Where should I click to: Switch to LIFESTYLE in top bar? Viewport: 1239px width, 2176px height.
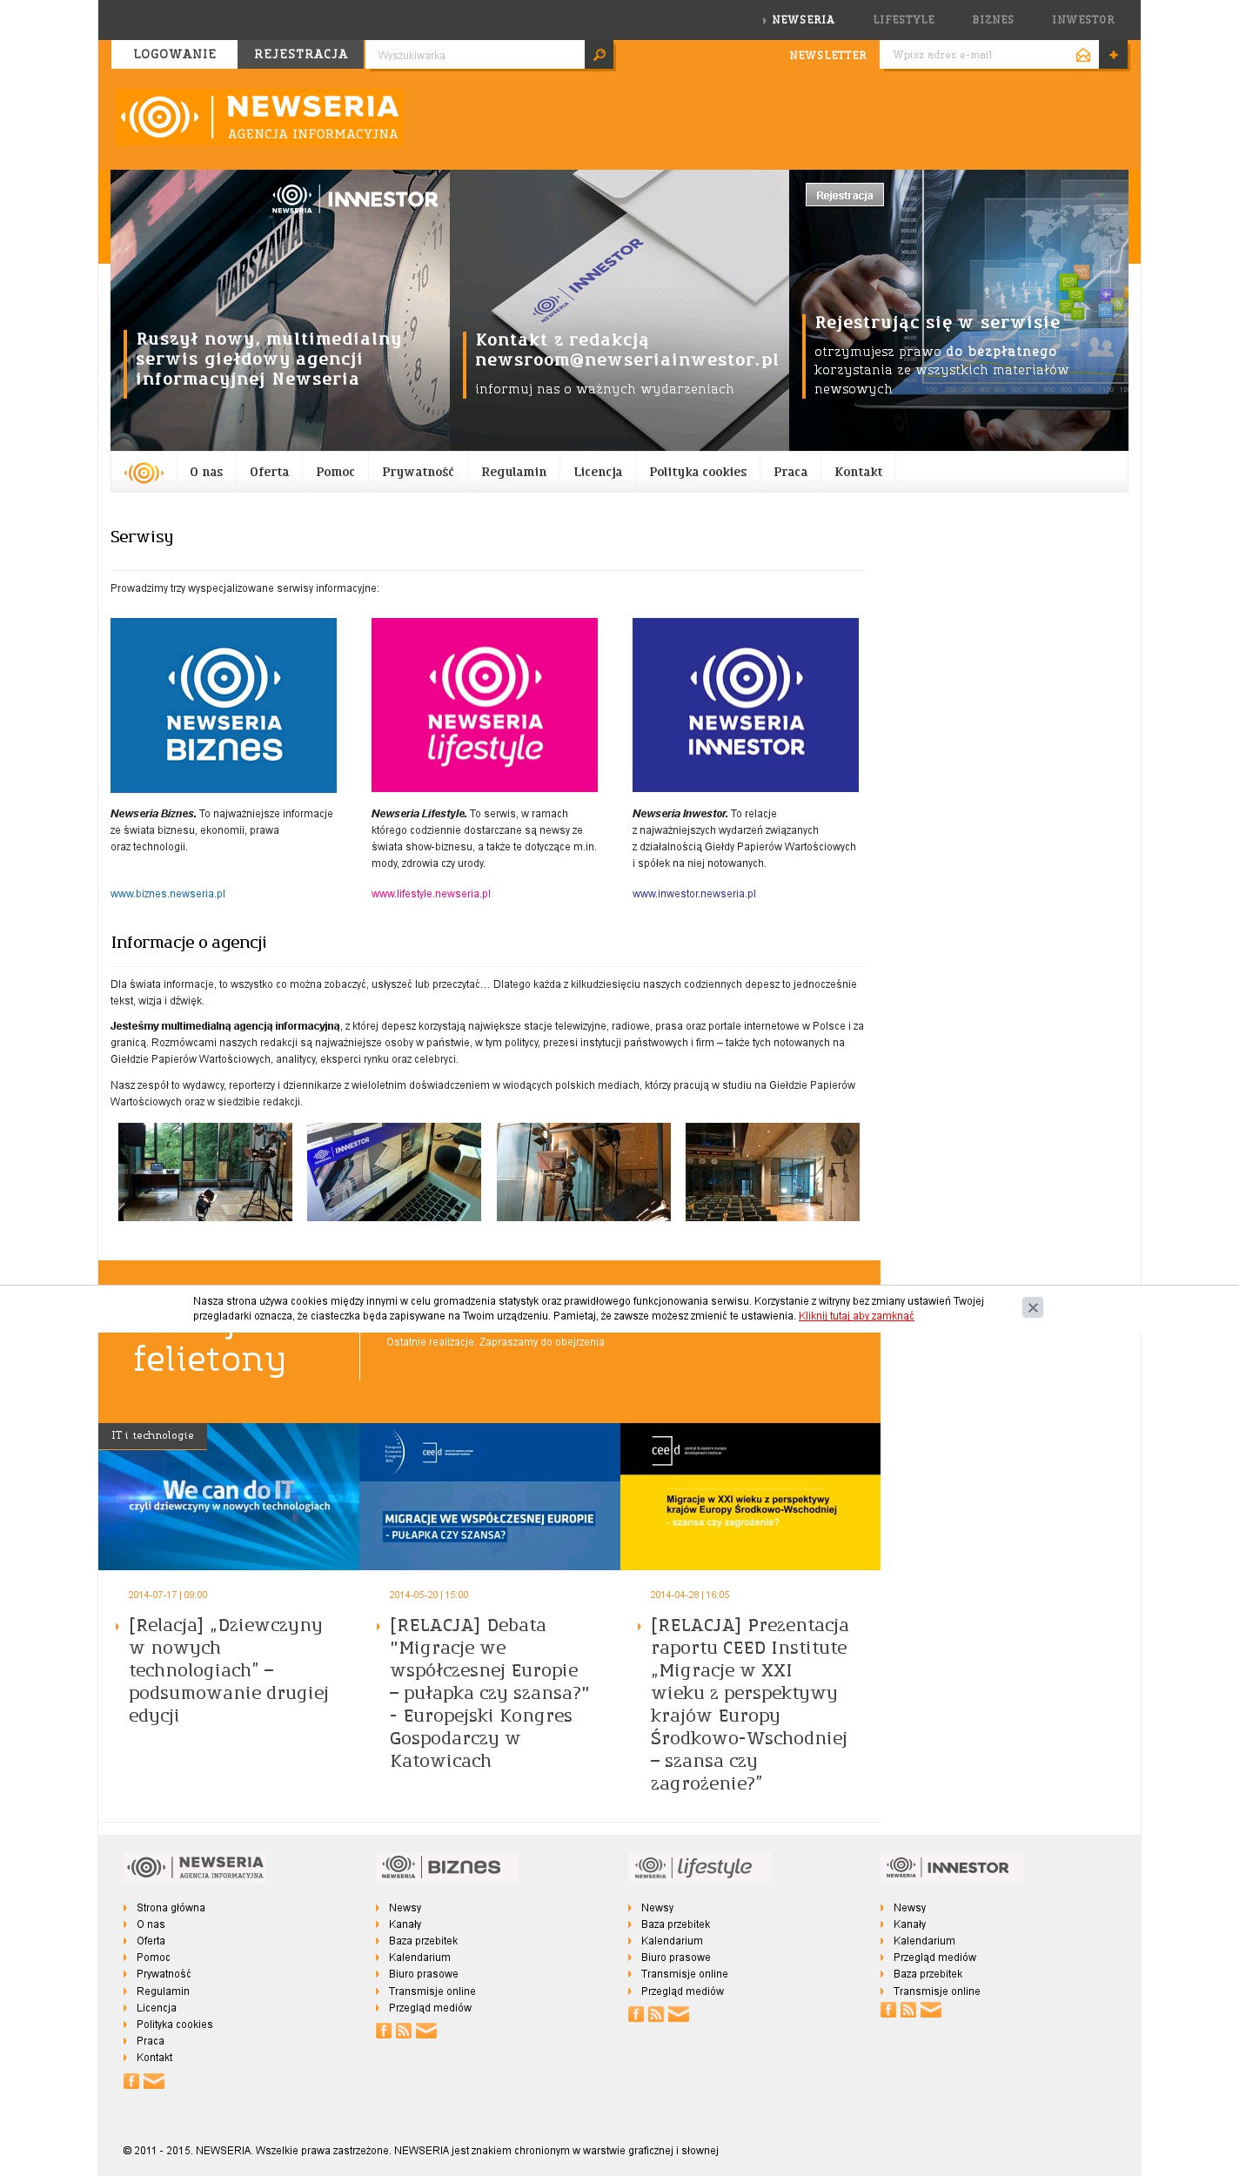[x=903, y=19]
